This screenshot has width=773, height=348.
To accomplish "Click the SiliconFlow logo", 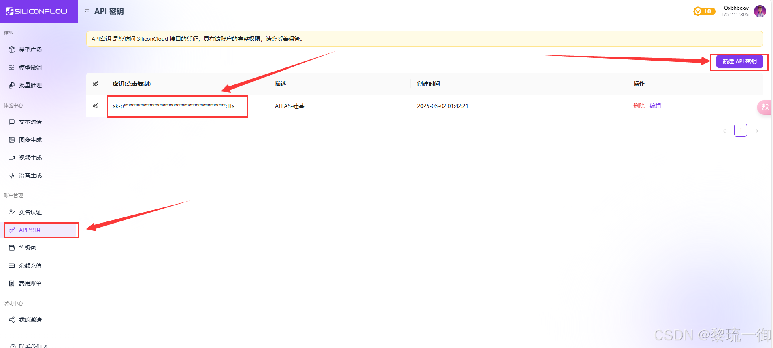I will coord(36,11).
